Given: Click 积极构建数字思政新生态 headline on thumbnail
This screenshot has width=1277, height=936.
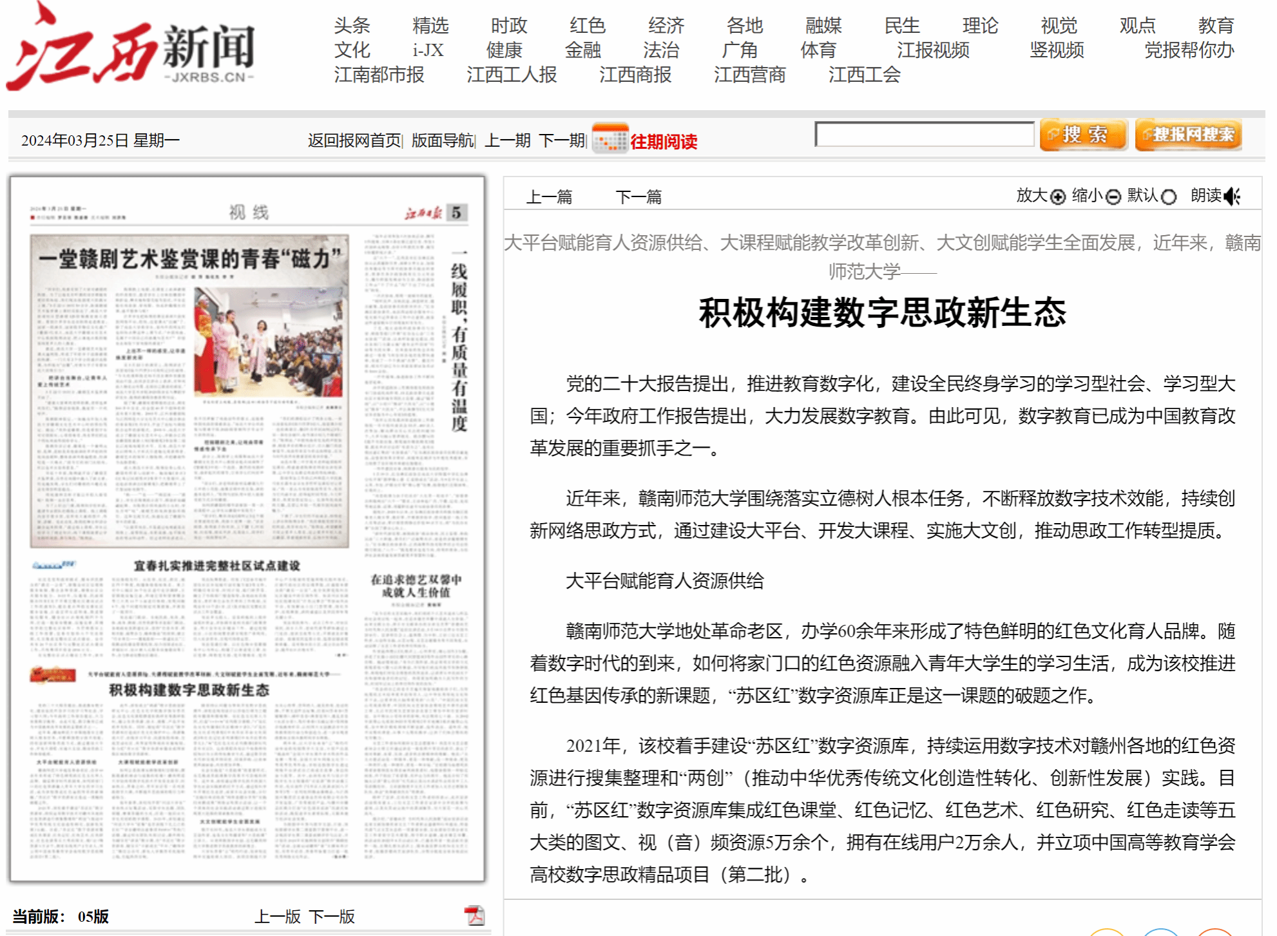Looking at the screenshot, I should (189, 690).
